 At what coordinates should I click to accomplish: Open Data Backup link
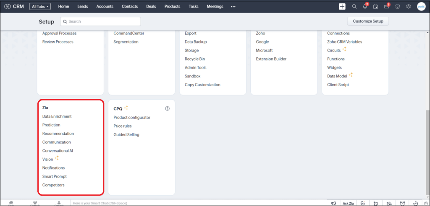196,42
